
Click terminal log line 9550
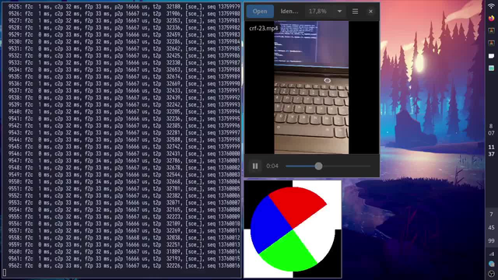coord(124,181)
